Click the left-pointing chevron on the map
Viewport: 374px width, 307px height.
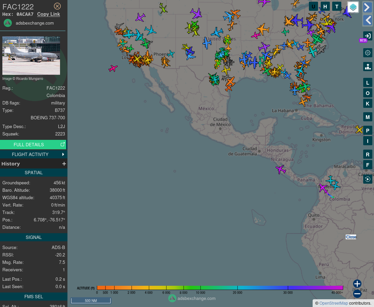(367, 20)
